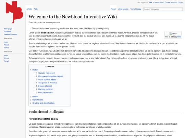Click the 'Contents' title of the table box
Screen dimensions: 185x138
pyautogui.click(x=50, y=66)
